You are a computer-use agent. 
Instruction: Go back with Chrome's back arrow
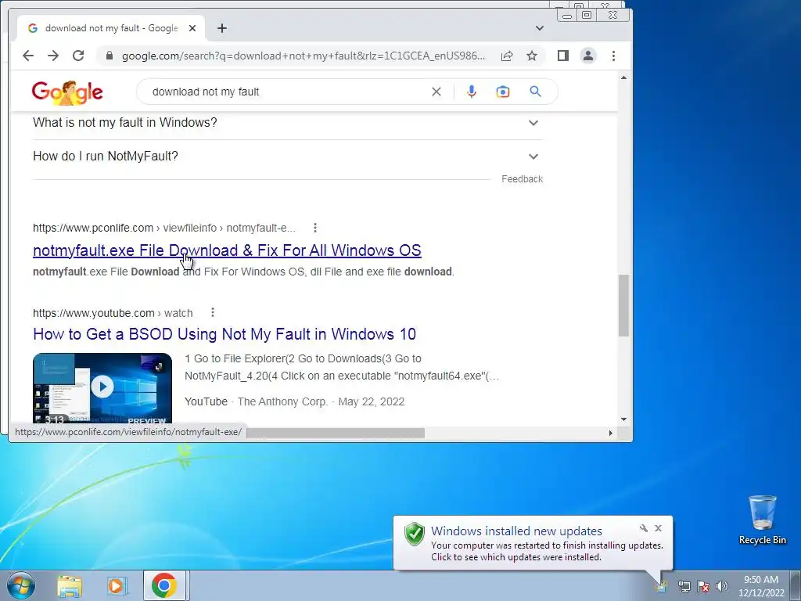pyautogui.click(x=28, y=56)
